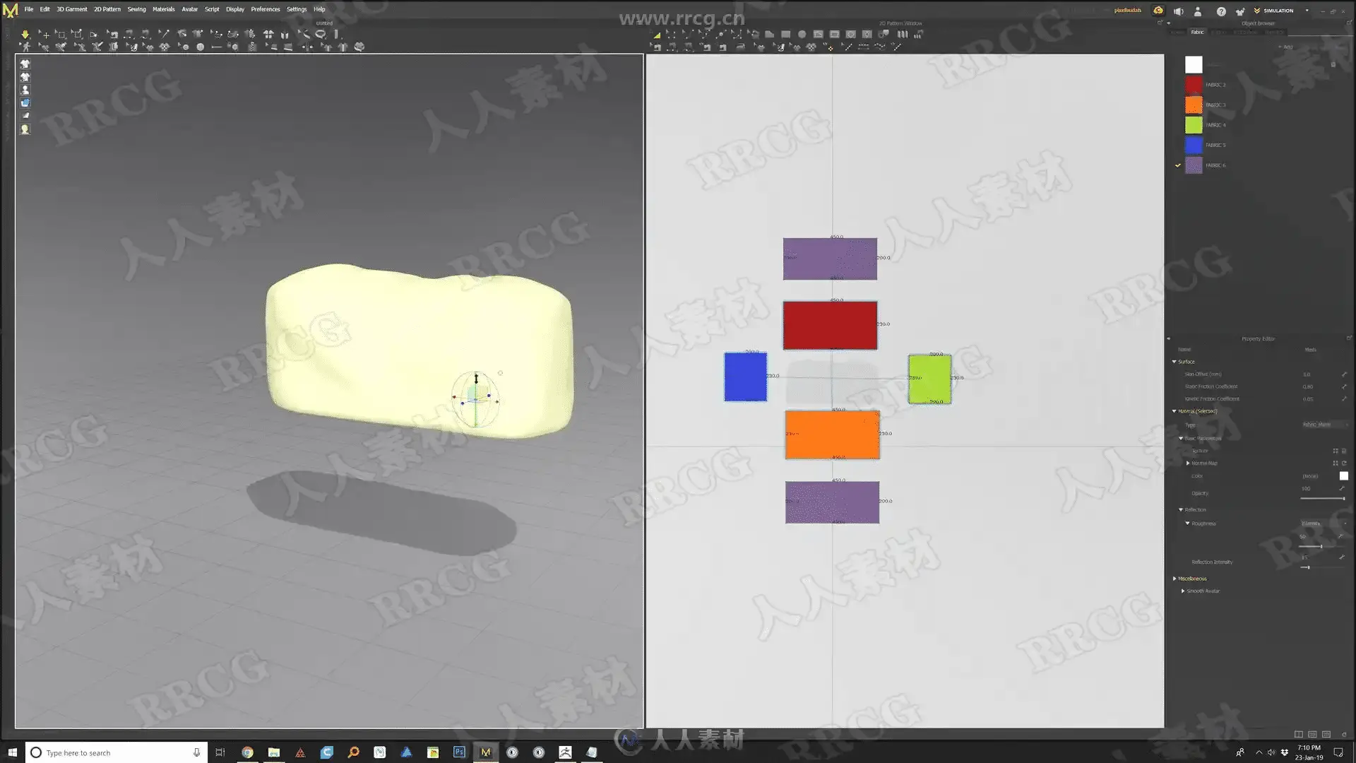Expand the Normal Map property
The width and height of the screenshot is (1356, 763).
click(1188, 463)
